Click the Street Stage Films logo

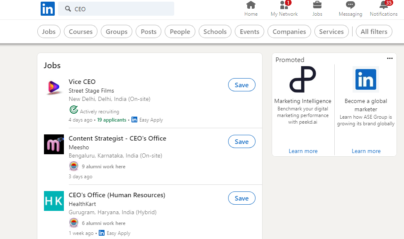pyautogui.click(x=54, y=88)
